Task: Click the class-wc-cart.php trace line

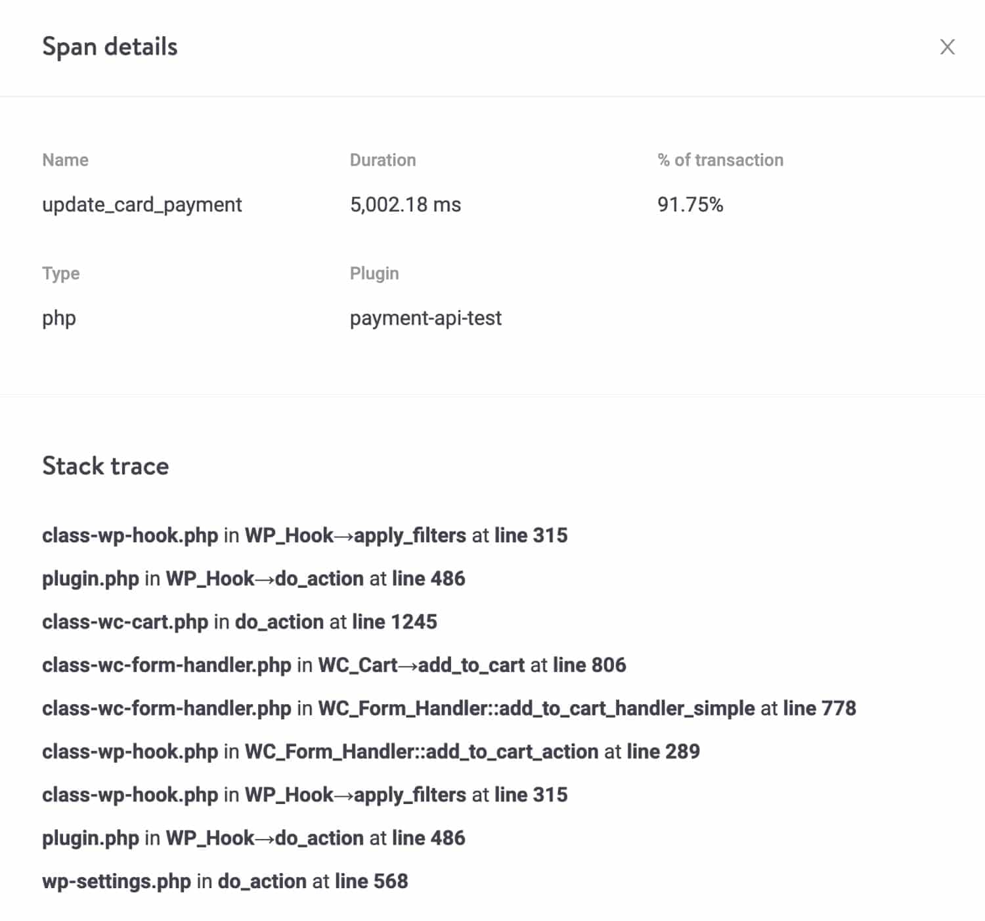Action: tap(239, 621)
